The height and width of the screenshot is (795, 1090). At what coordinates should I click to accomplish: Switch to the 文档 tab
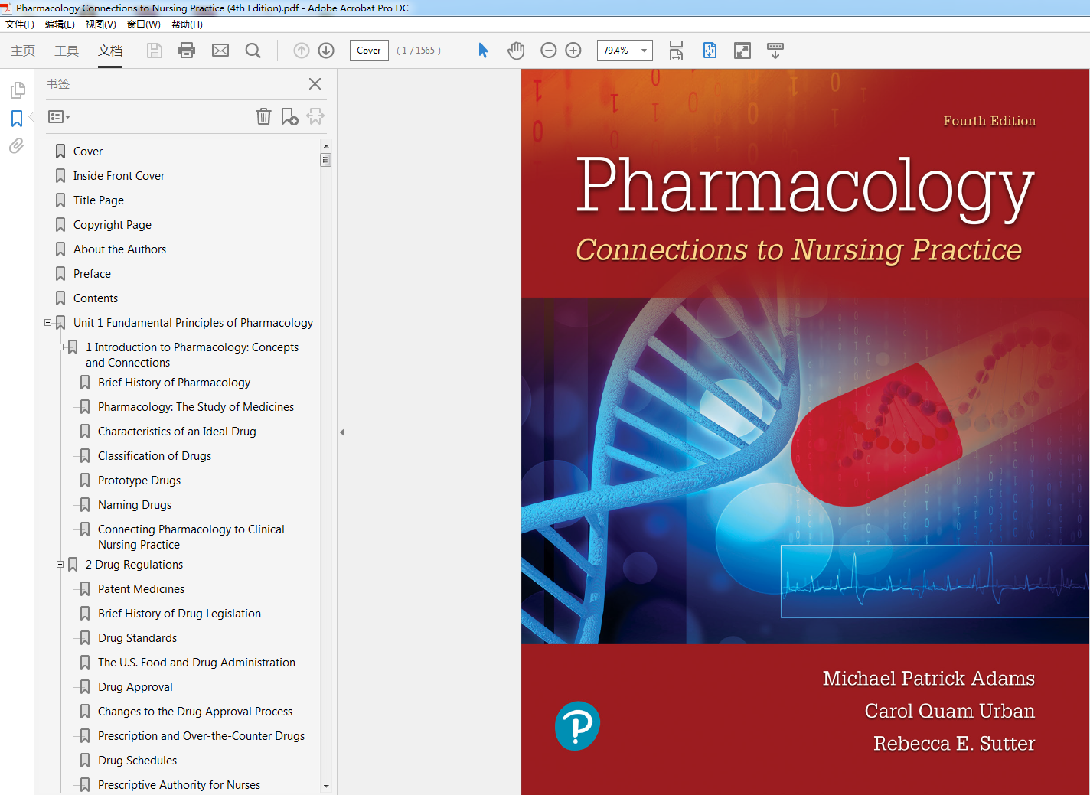click(110, 51)
